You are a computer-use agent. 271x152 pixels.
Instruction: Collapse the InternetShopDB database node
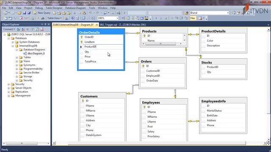tap(13, 46)
